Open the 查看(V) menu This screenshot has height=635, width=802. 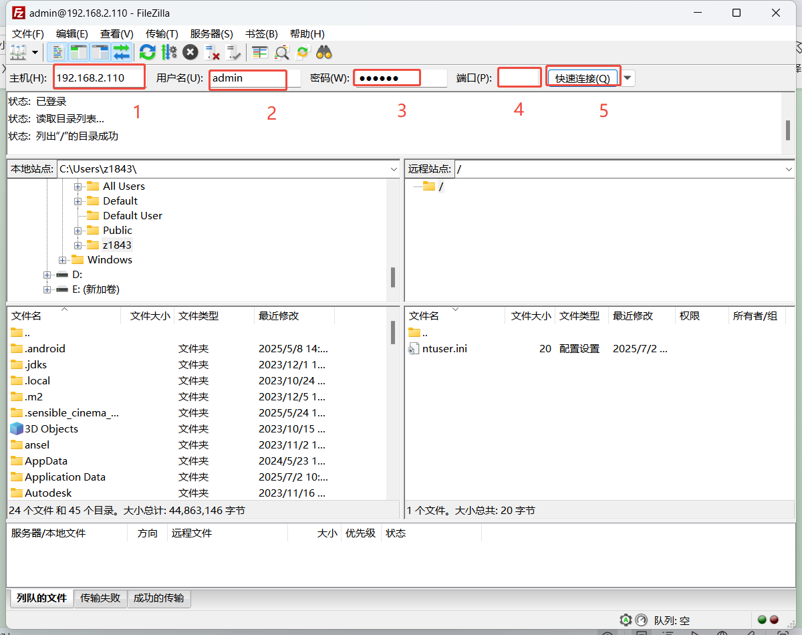tap(117, 33)
